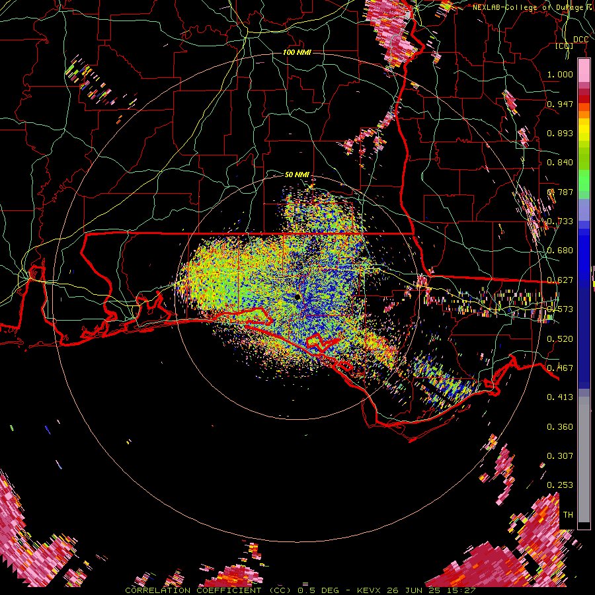Click the 0.840 scale value
595x595 pixels.
(560, 163)
